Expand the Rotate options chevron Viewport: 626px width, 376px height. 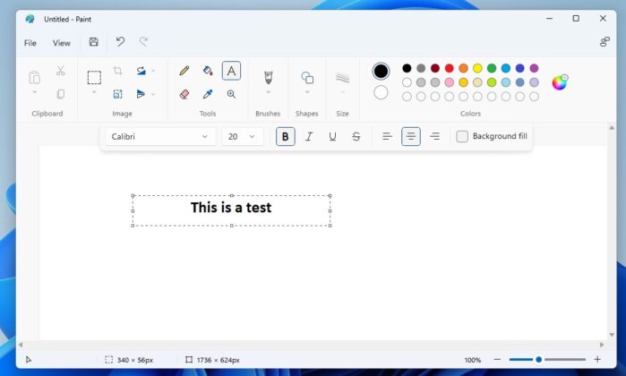point(153,71)
